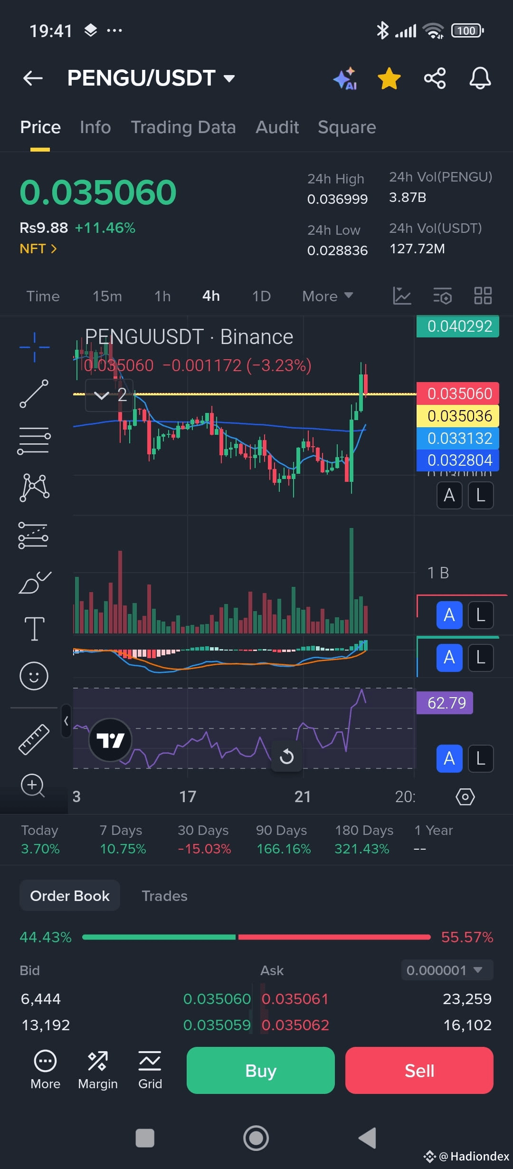Screen dimensions: 513x1169
Task: Tap the purple RSI 62.79 label
Action: click(445, 703)
